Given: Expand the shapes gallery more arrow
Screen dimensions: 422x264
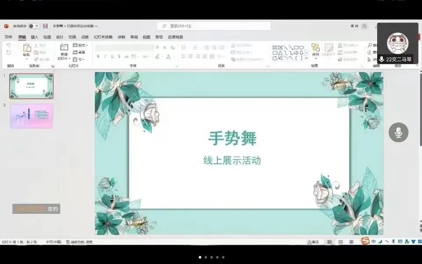Looking at the screenshot, I should (306, 58).
